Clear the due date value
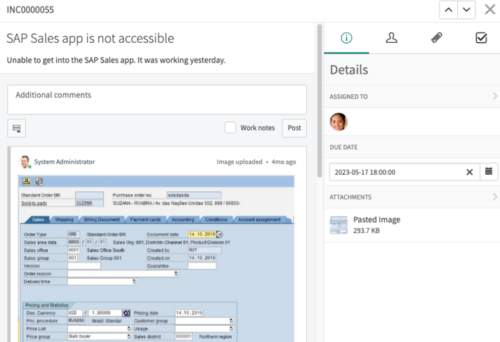This screenshot has height=342, width=500. point(469,172)
